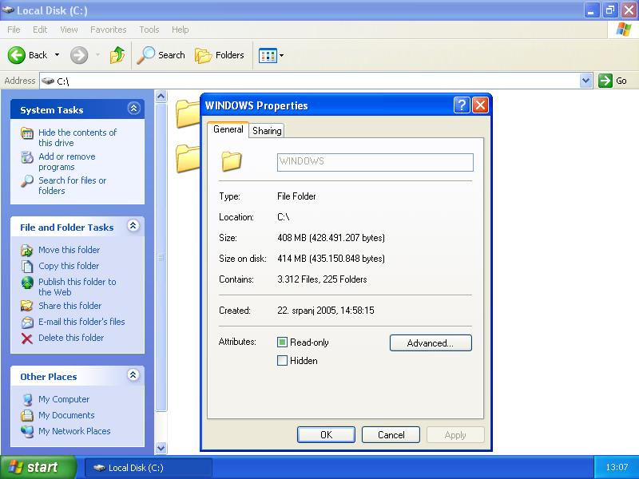
Task: Collapse the File and Folder Tasks panel
Action: [133, 227]
